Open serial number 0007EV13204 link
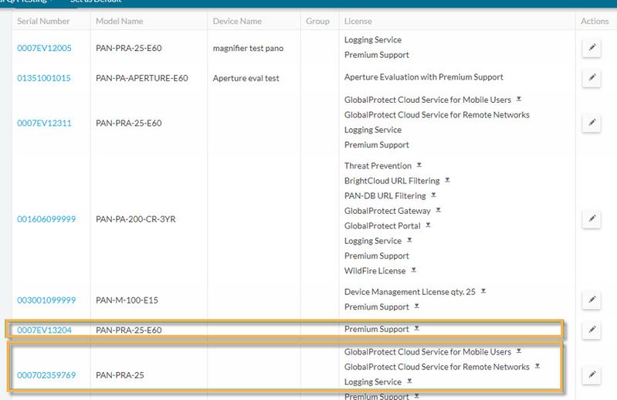 [x=44, y=330]
